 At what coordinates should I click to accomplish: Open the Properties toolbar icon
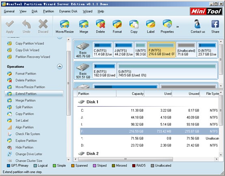click(x=167, y=24)
